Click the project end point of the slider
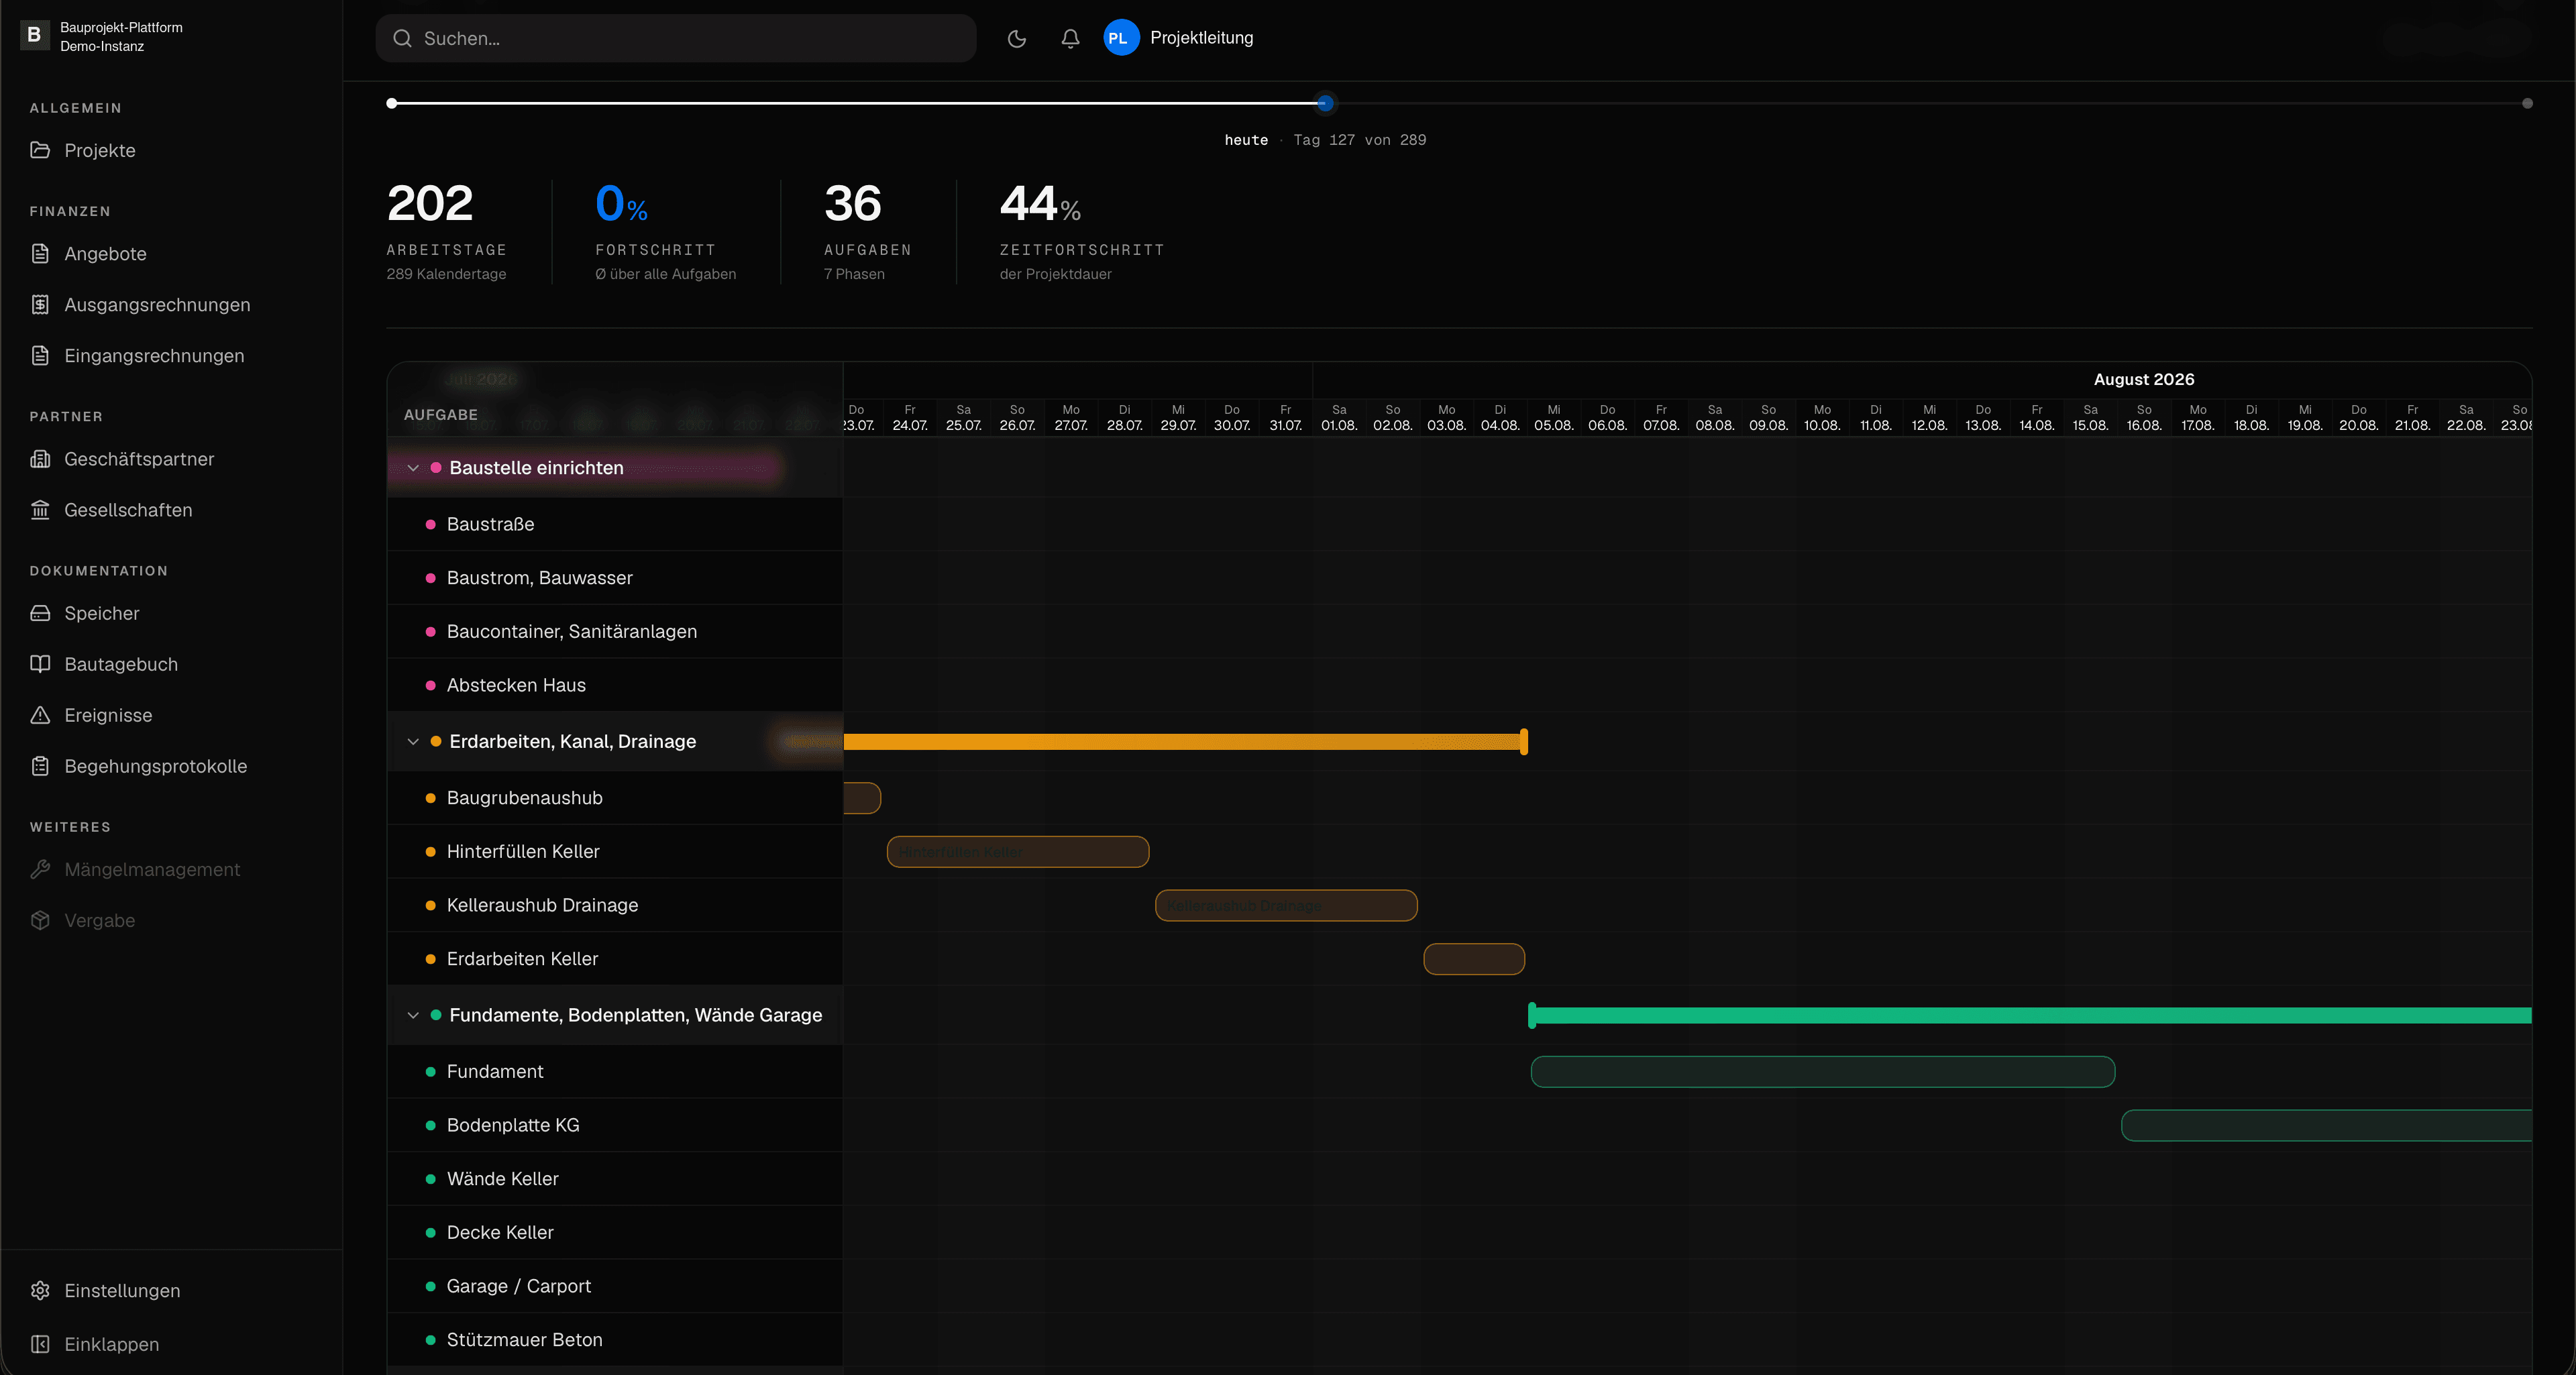 pos(2527,103)
